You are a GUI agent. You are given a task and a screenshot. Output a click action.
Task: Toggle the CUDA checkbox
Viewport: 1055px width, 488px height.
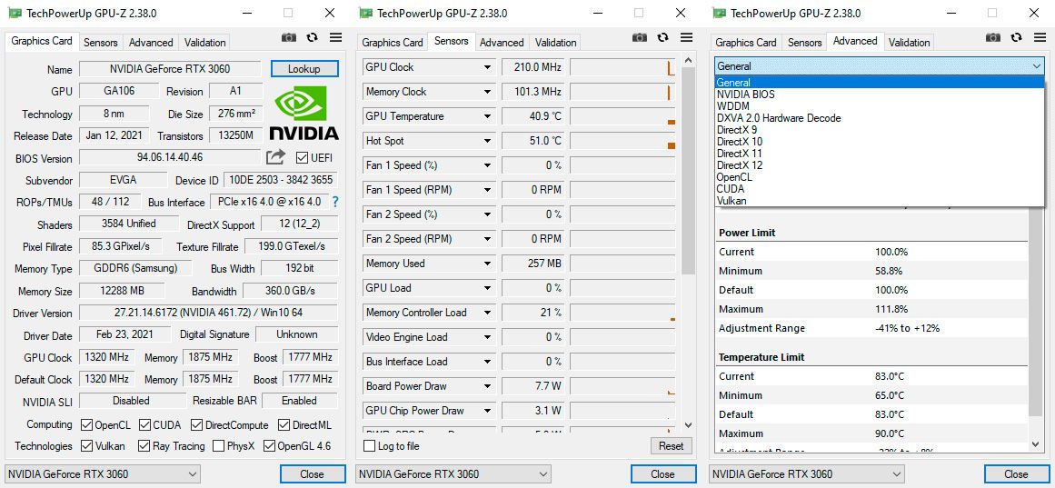coord(144,425)
